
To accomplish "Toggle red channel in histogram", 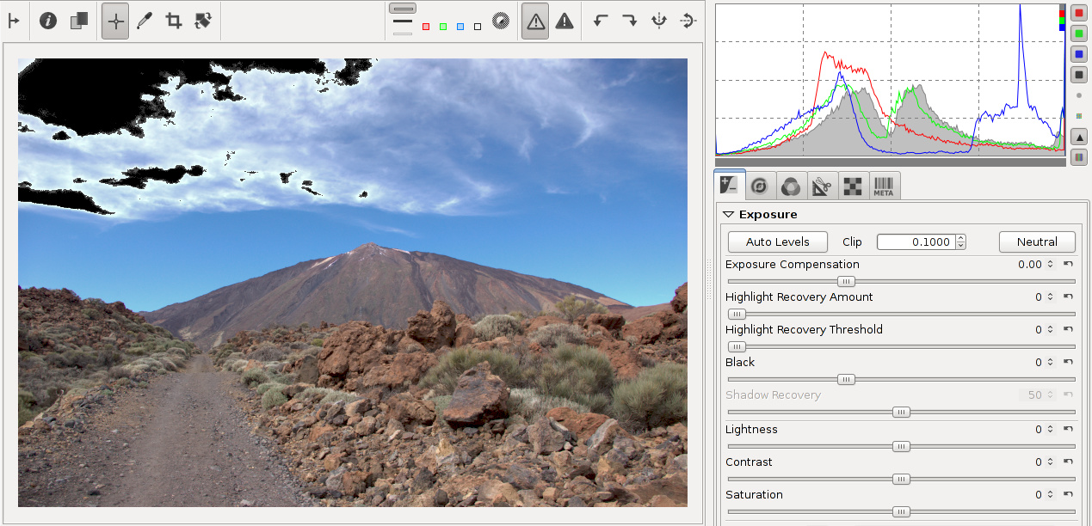I will point(1079,13).
